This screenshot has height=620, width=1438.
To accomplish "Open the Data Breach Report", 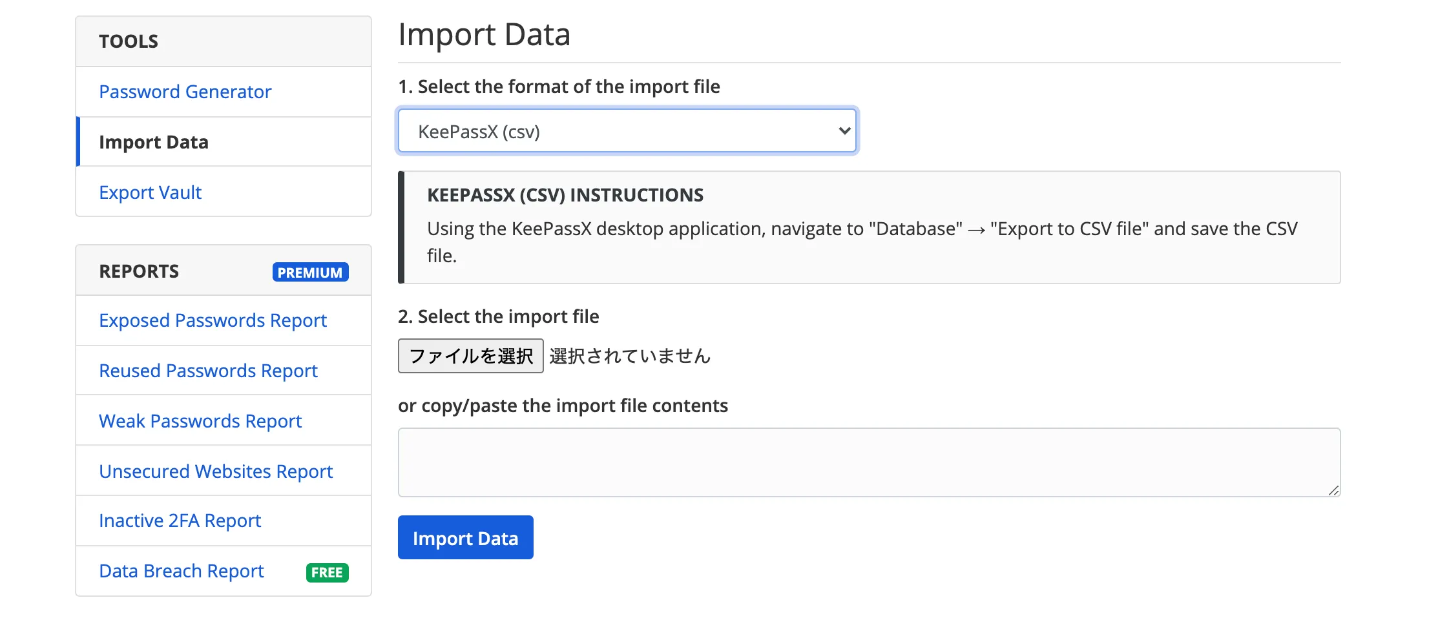I will pyautogui.click(x=182, y=571).
